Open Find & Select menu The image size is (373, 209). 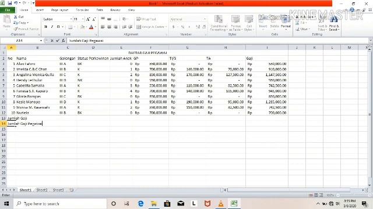334,24
